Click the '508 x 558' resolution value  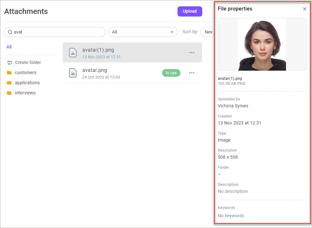[x=228, y=157]
